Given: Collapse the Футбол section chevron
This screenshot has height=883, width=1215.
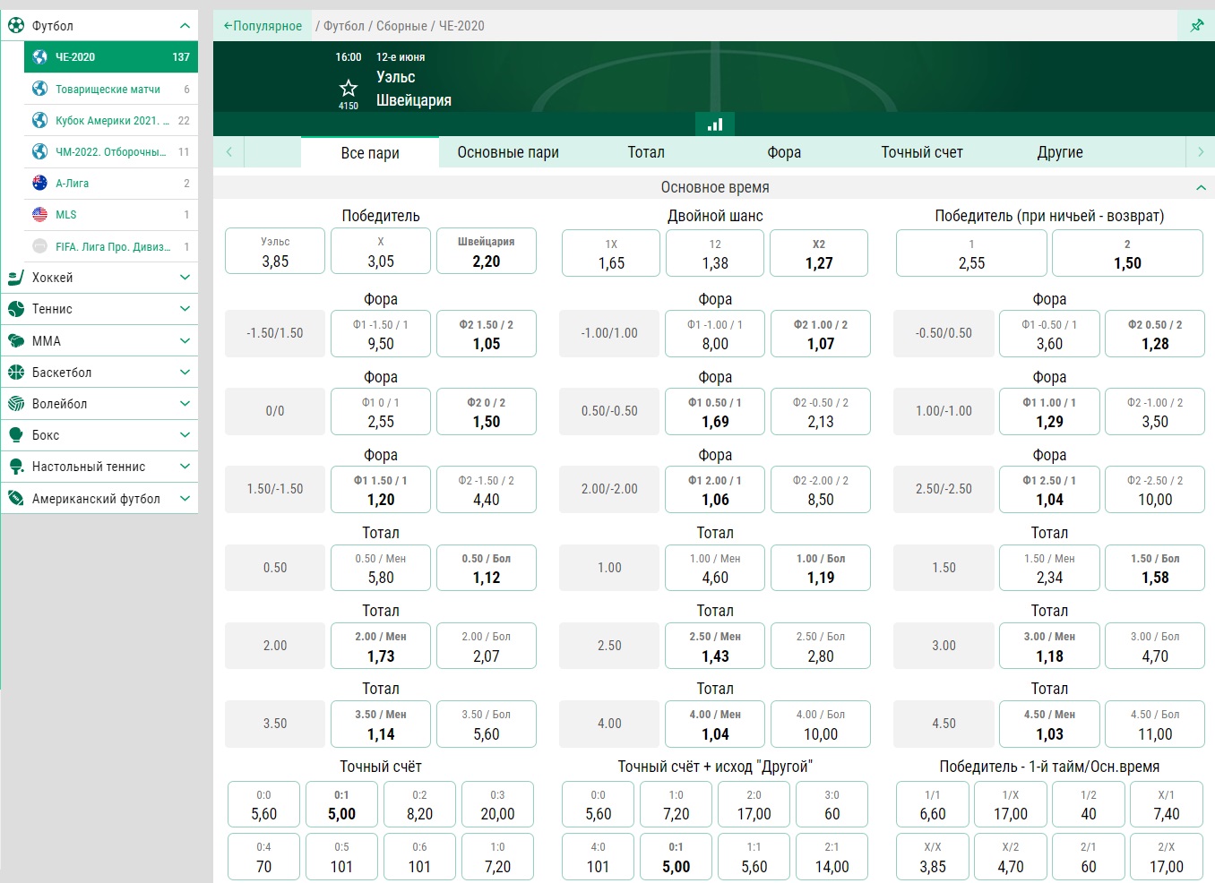Looking at the screenshot, I should pos(185,25).
